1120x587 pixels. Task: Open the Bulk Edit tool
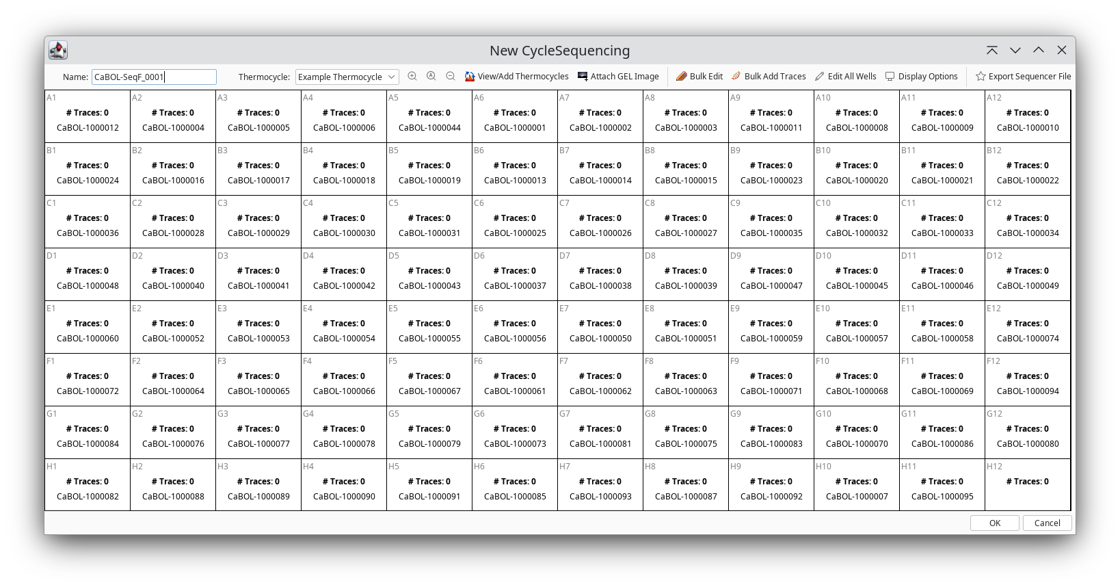699,77
